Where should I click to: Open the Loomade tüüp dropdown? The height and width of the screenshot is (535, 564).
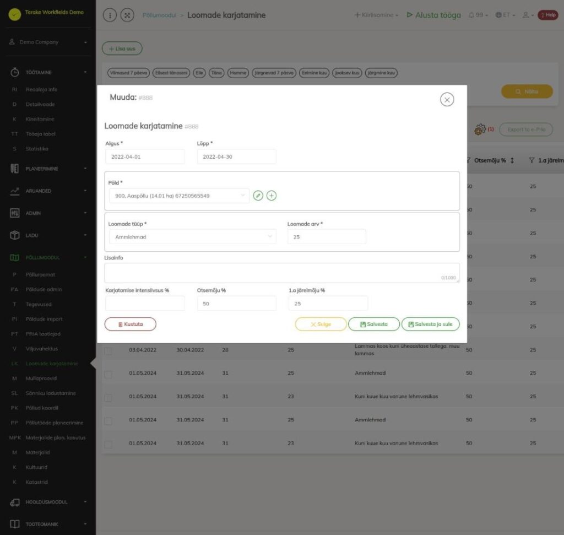click(193, 237)
